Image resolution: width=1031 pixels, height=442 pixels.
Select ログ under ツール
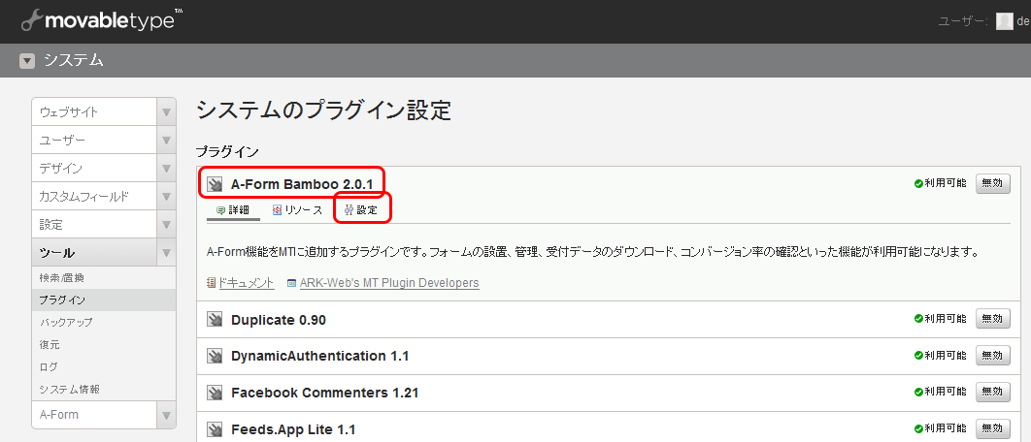[48, 367]
